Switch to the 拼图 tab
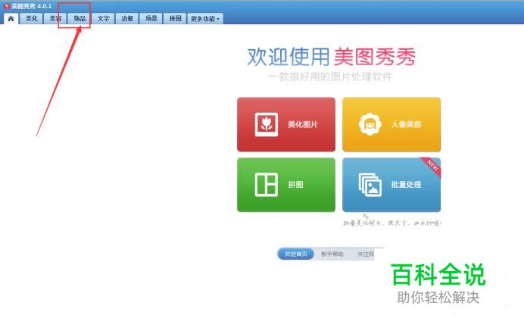Screen dimensions: 524x331 point(175,19)
